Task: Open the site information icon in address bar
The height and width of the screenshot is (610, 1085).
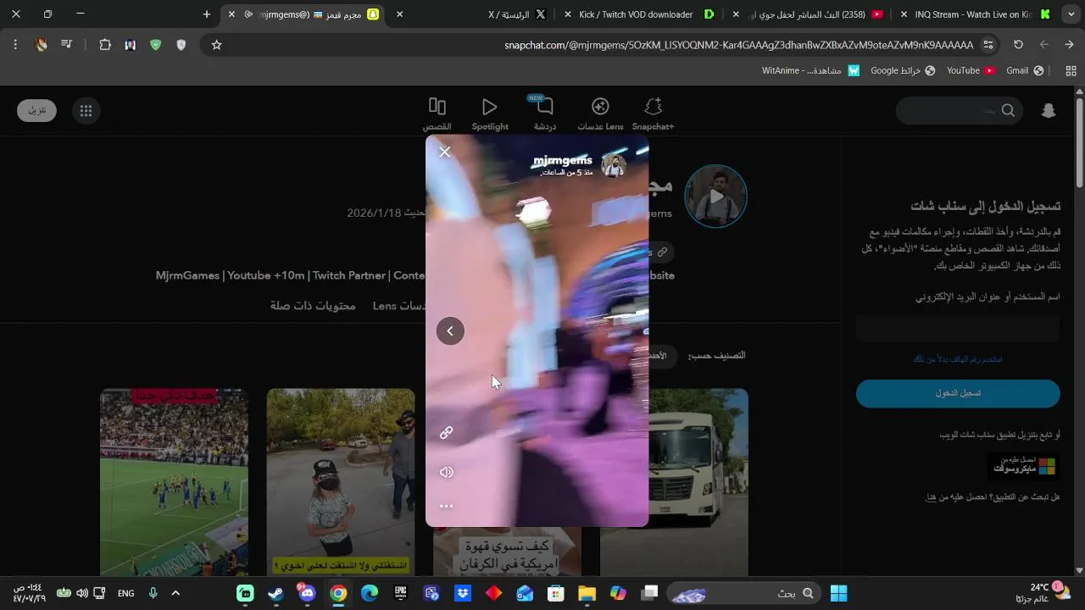Action: pyautogui.click(x=988, y=45)
